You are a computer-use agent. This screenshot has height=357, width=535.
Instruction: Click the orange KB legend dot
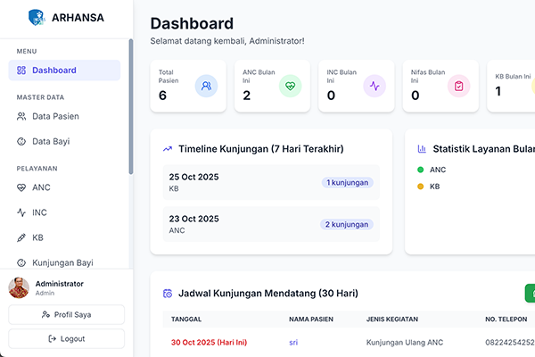[420, 187]
